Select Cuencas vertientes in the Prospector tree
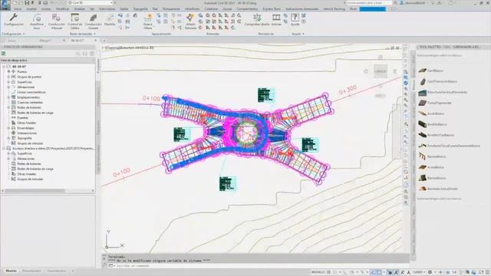This screenshot has width=491, height=276. click(x=30, y=102)
